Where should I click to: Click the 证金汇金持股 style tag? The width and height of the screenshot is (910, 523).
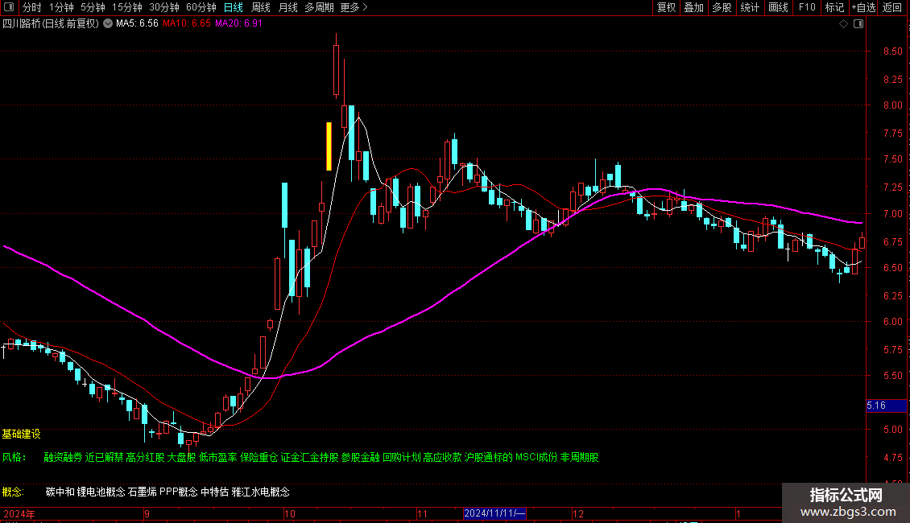click(310, 458)
